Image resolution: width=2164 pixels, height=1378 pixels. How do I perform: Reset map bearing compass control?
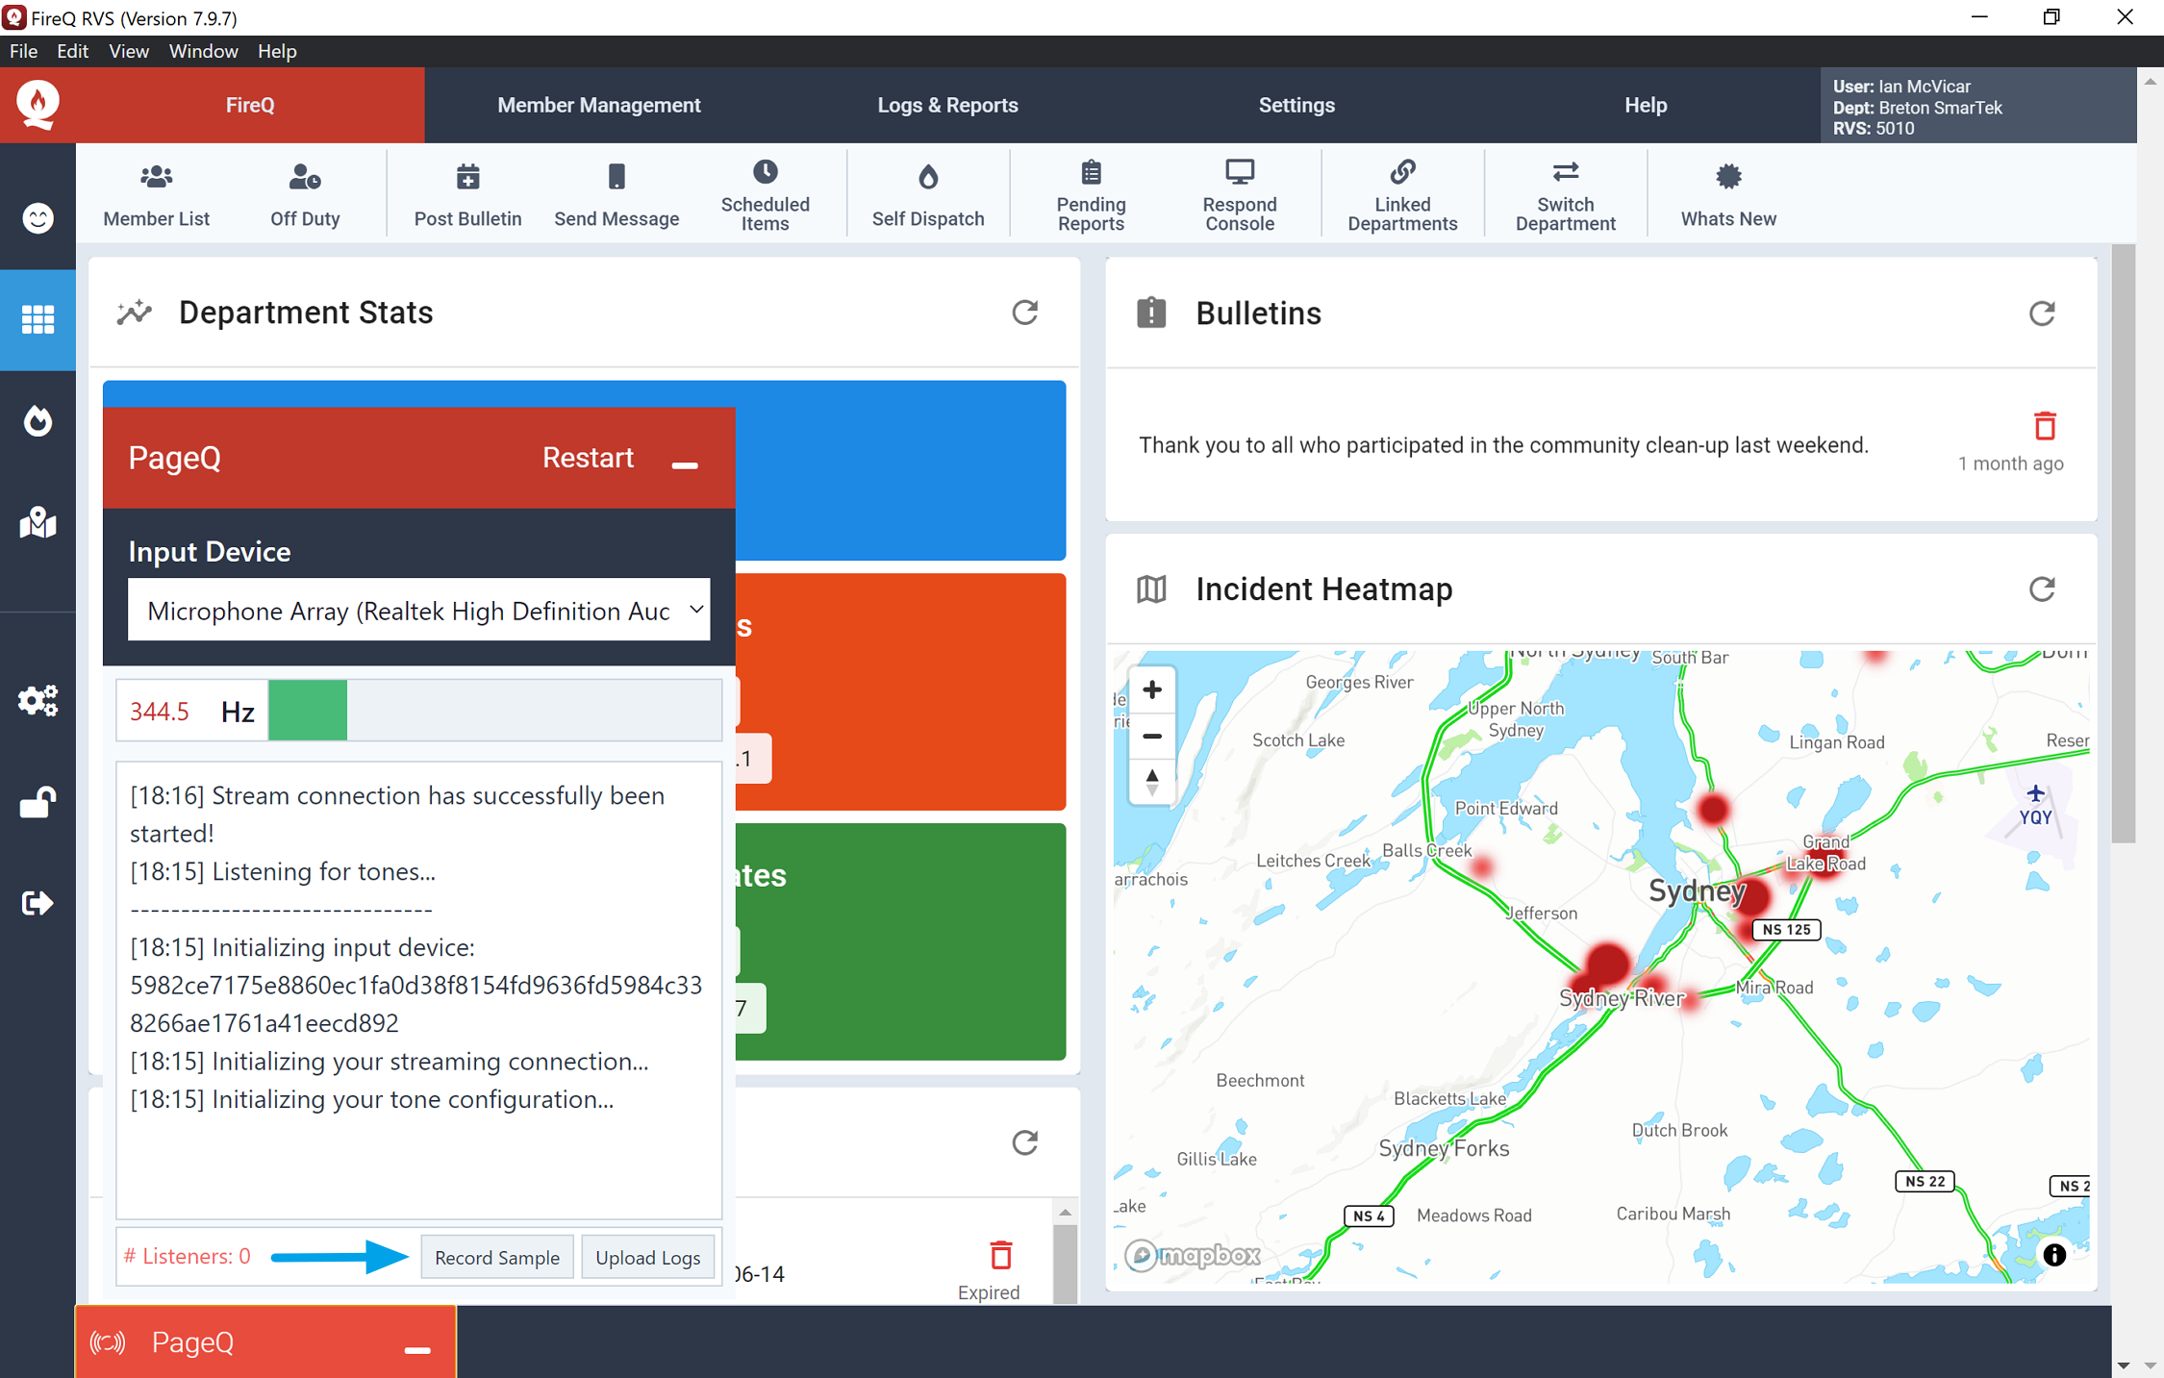[x=1151, y=780]
